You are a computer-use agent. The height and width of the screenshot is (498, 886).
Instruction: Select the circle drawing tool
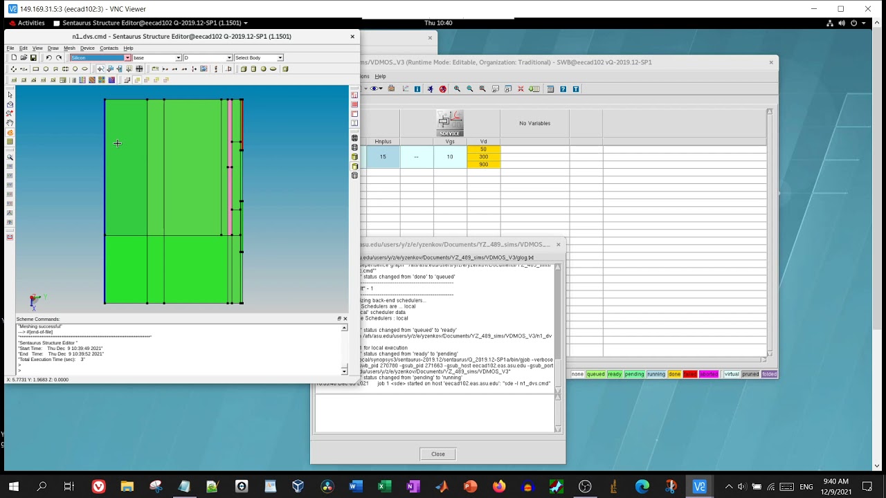(x=75, y=69)
